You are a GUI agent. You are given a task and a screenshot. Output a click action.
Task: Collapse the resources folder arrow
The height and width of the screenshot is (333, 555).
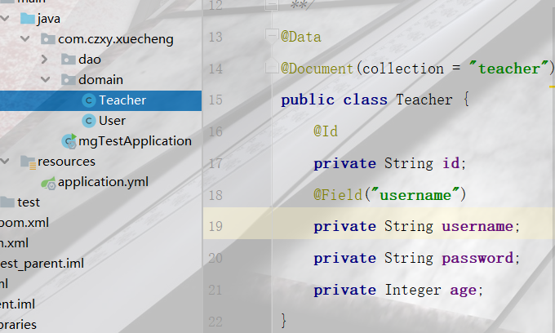5,162
